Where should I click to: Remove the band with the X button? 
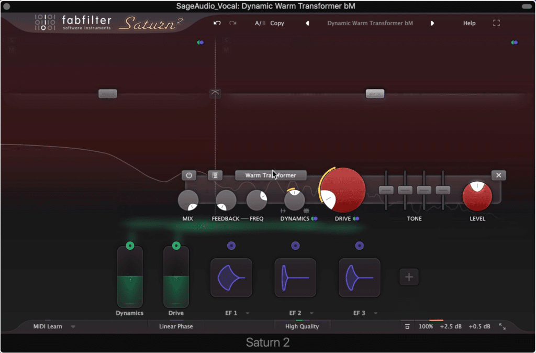pos(498,175)
